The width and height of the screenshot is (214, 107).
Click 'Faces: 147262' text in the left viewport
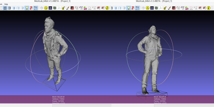coord(58,101)
